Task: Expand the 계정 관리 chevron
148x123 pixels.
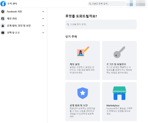Action: 43,19
